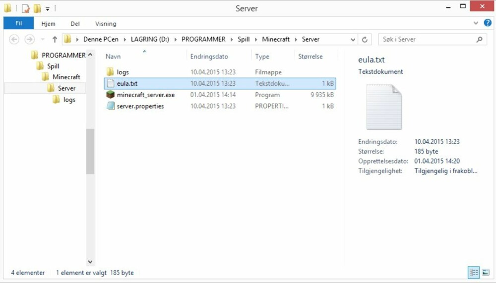Select logs in the navigation tree
The width and height of the screenshot is (496, 283).
point(69,100)
